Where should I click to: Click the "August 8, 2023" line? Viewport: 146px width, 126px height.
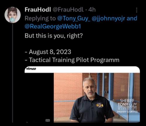point(50,52)
